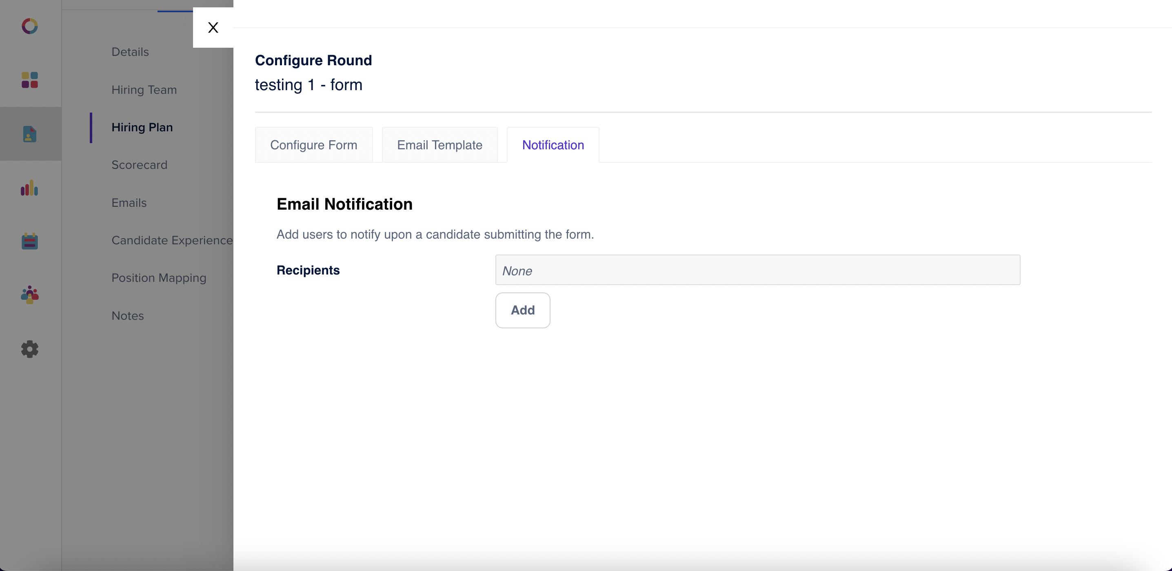This screenshot has height=571, width=1172.
Task: Open Position Mapping in the job menu
Action: [159, 278]
